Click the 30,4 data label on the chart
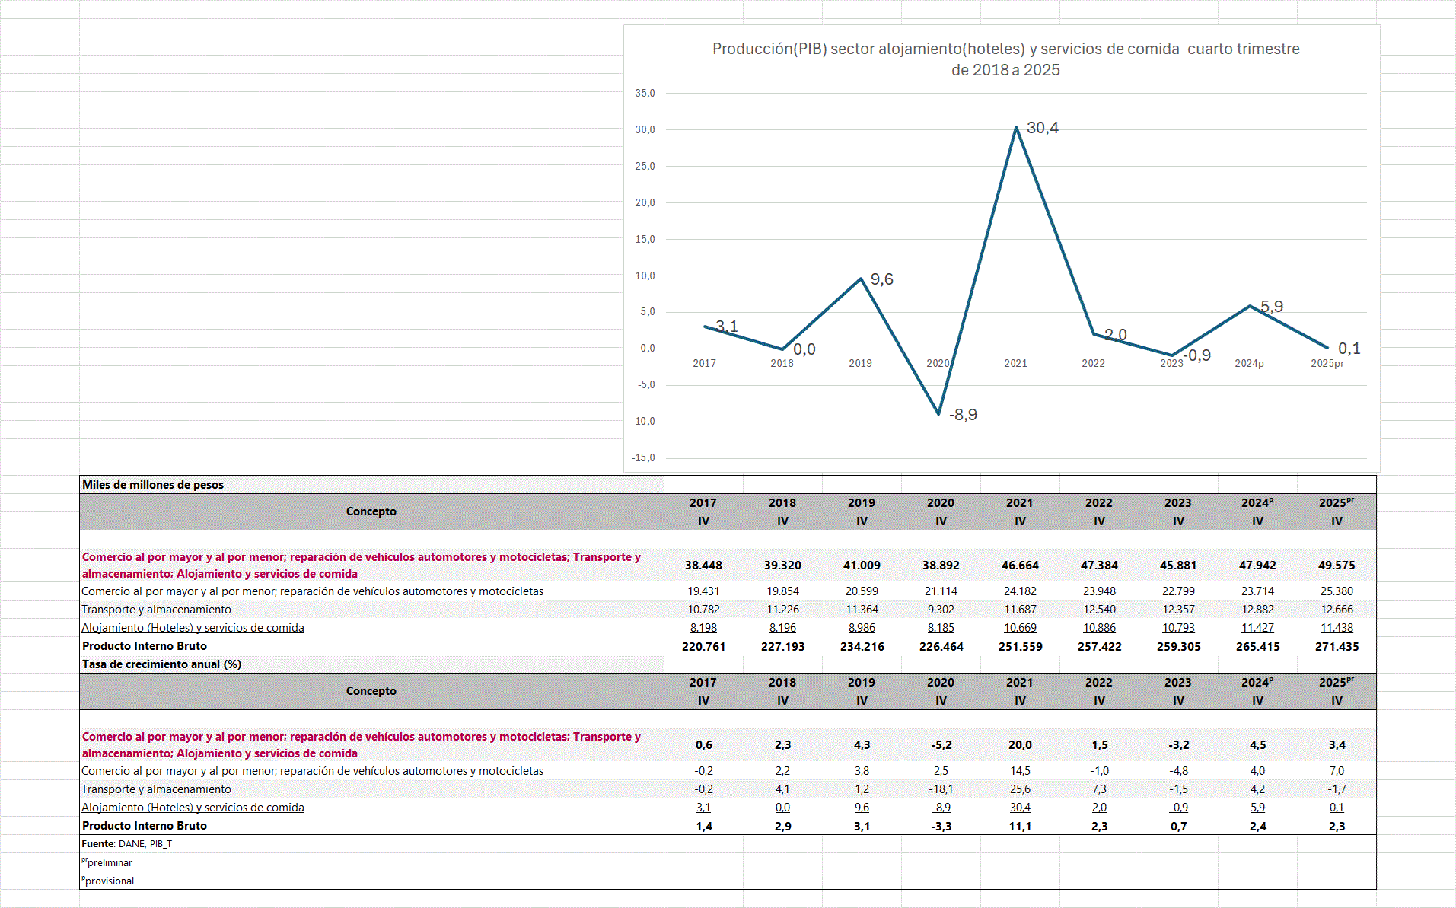The width and height of the screenshot is (1456, 908). (x=1042, y=128)
